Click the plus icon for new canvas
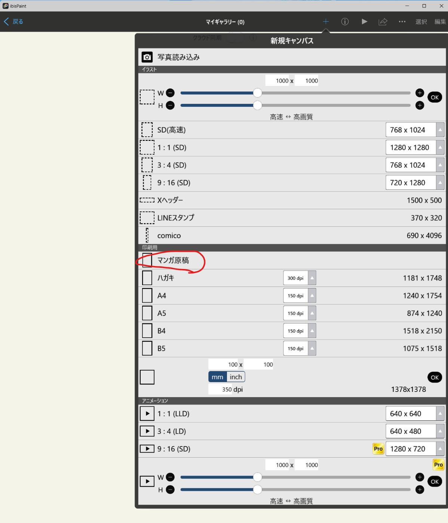Screen dimensions: 448x523 [326, 22]
